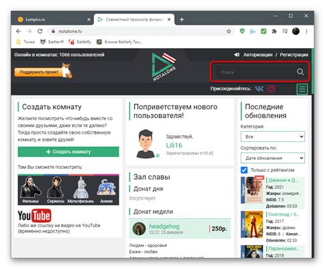Bookmark this page with the star icon

[228, 32]
